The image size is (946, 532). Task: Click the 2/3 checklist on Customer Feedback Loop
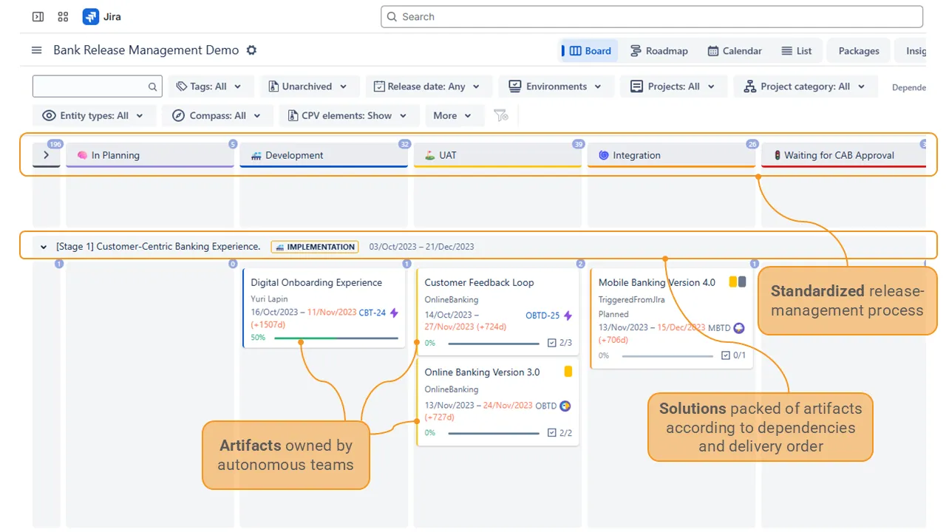[x=559, y=343]
